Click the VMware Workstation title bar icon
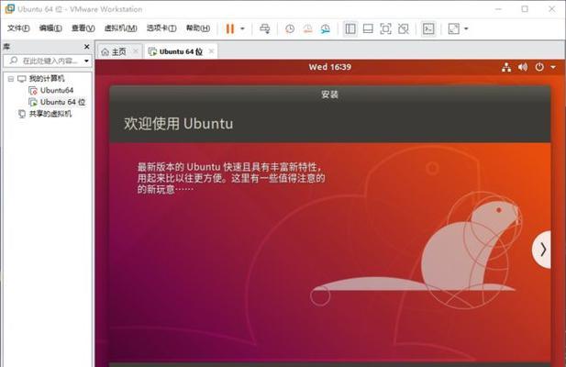 [10, 9]
